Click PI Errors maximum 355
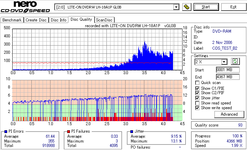This screenshot has height=150, width=247. coord(52,141)
